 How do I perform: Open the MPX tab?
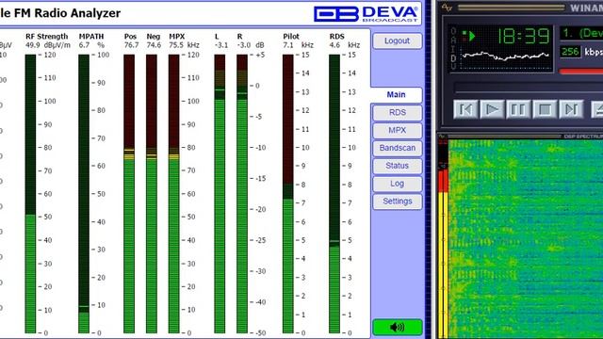click(x=398, y=130)
